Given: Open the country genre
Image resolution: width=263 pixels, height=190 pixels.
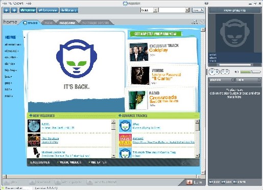Looking at the screenshot, I should [11, 57].
